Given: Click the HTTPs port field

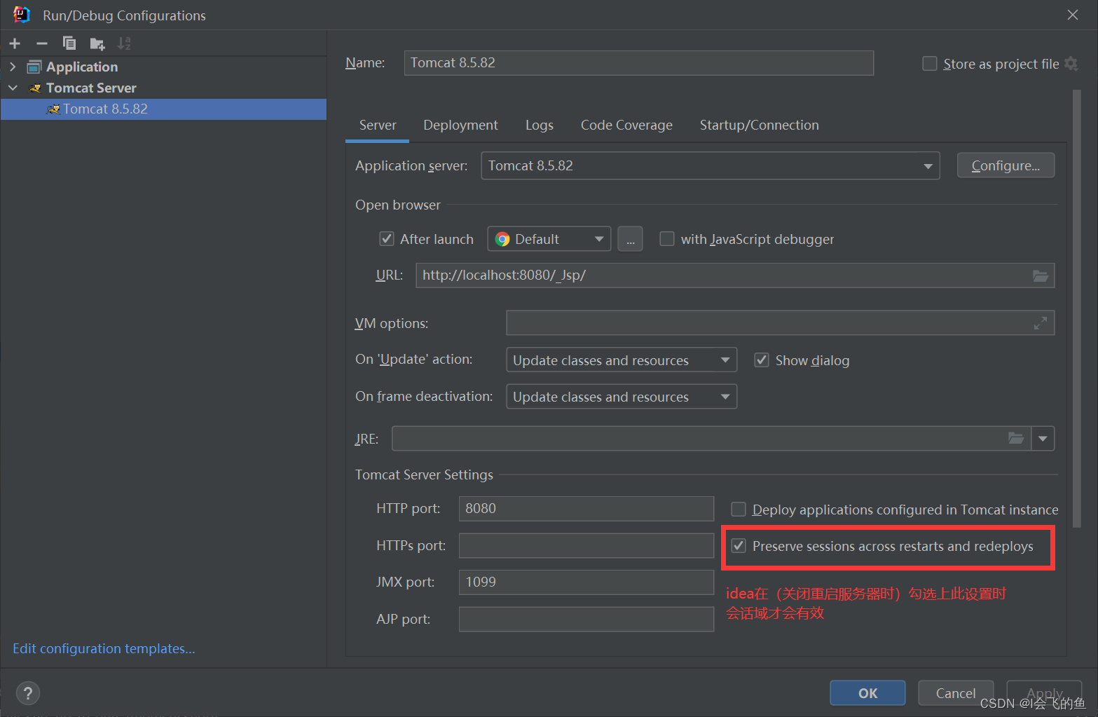Looking at the screenshot, I should [586, 545].
